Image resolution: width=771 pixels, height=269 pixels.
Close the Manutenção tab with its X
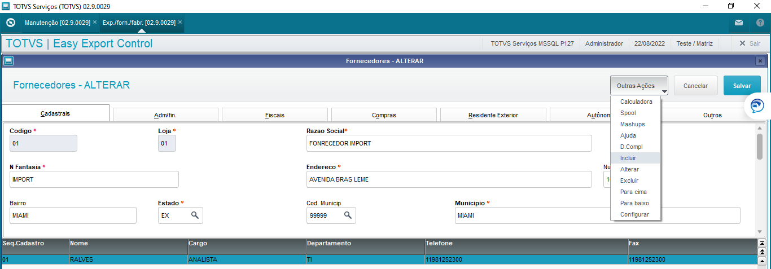tap(95, 23)
